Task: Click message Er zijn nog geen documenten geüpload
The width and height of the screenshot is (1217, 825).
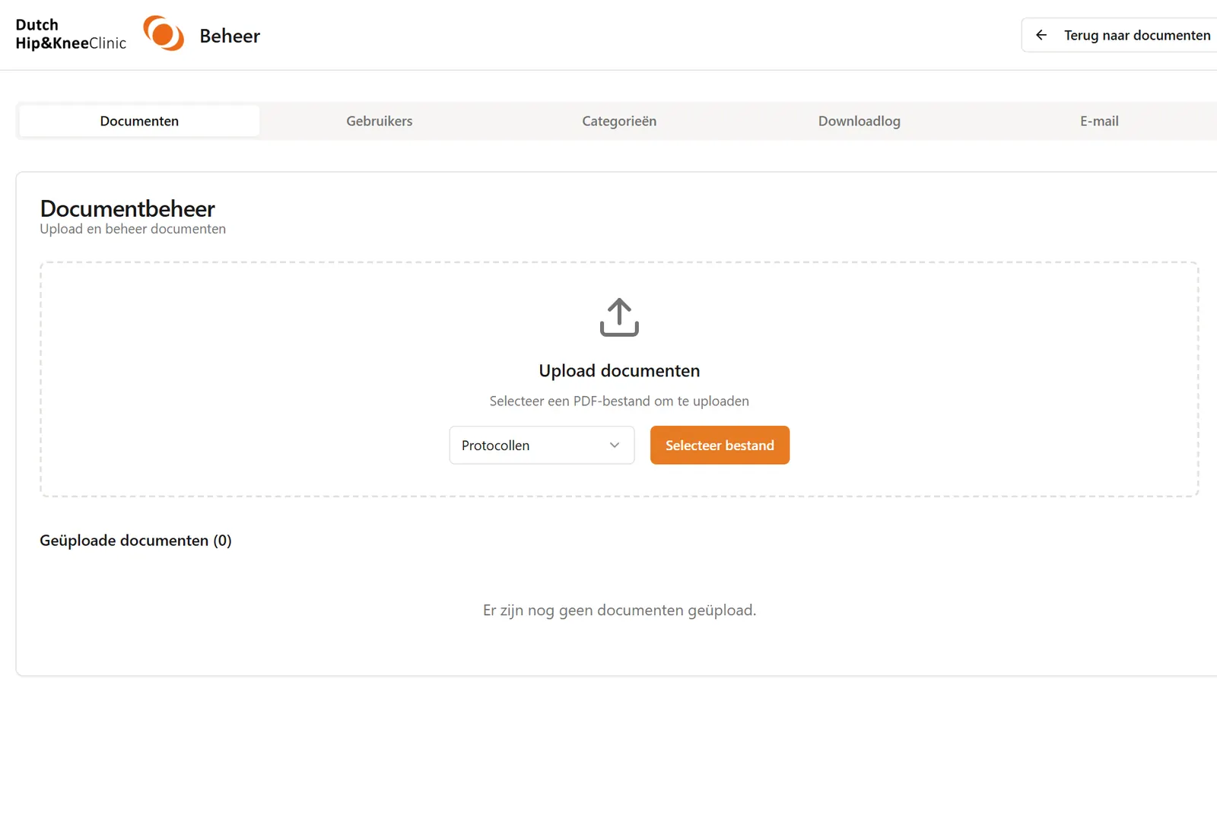Action: (619, 610)
